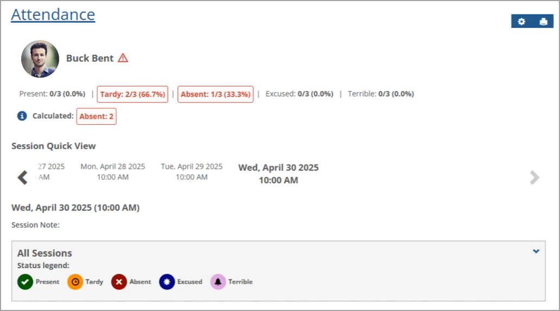
Task: Open the settings gear icon
Action: (x=521, y=21)
